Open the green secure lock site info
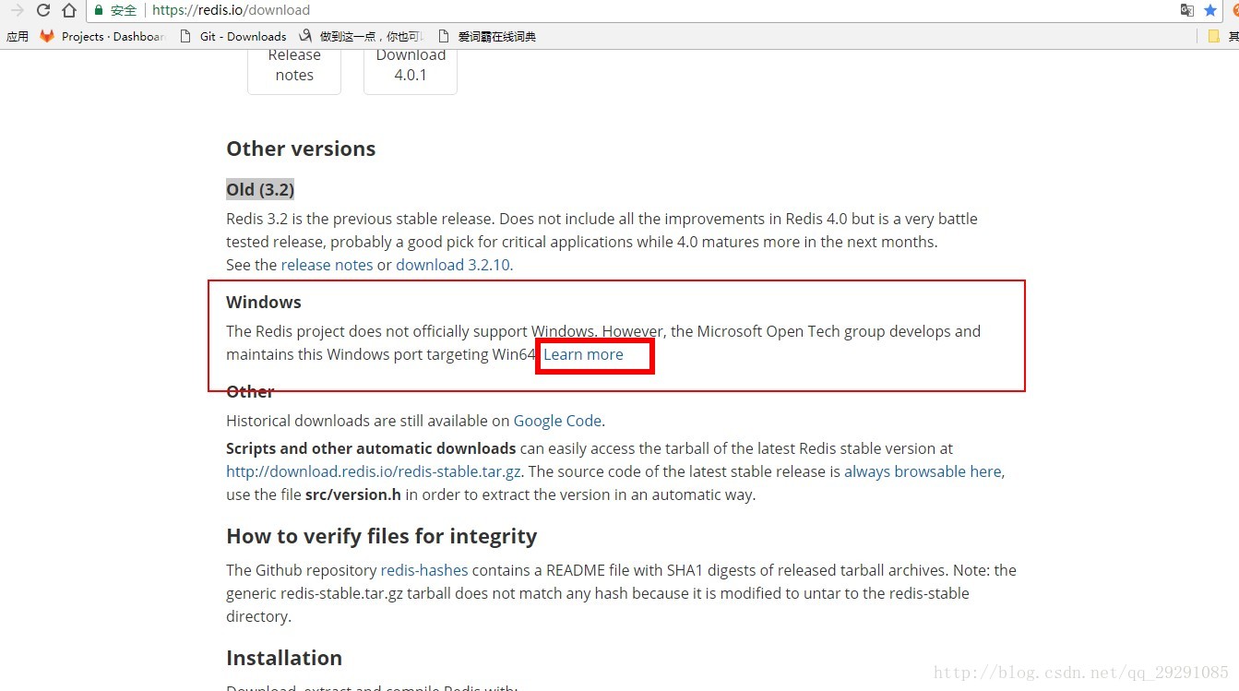Image resolution: width=1239 pixels, height=691 pixels. click(115, 10)
